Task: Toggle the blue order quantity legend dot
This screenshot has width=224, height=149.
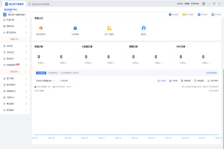Action: click(x=35, y=87)
